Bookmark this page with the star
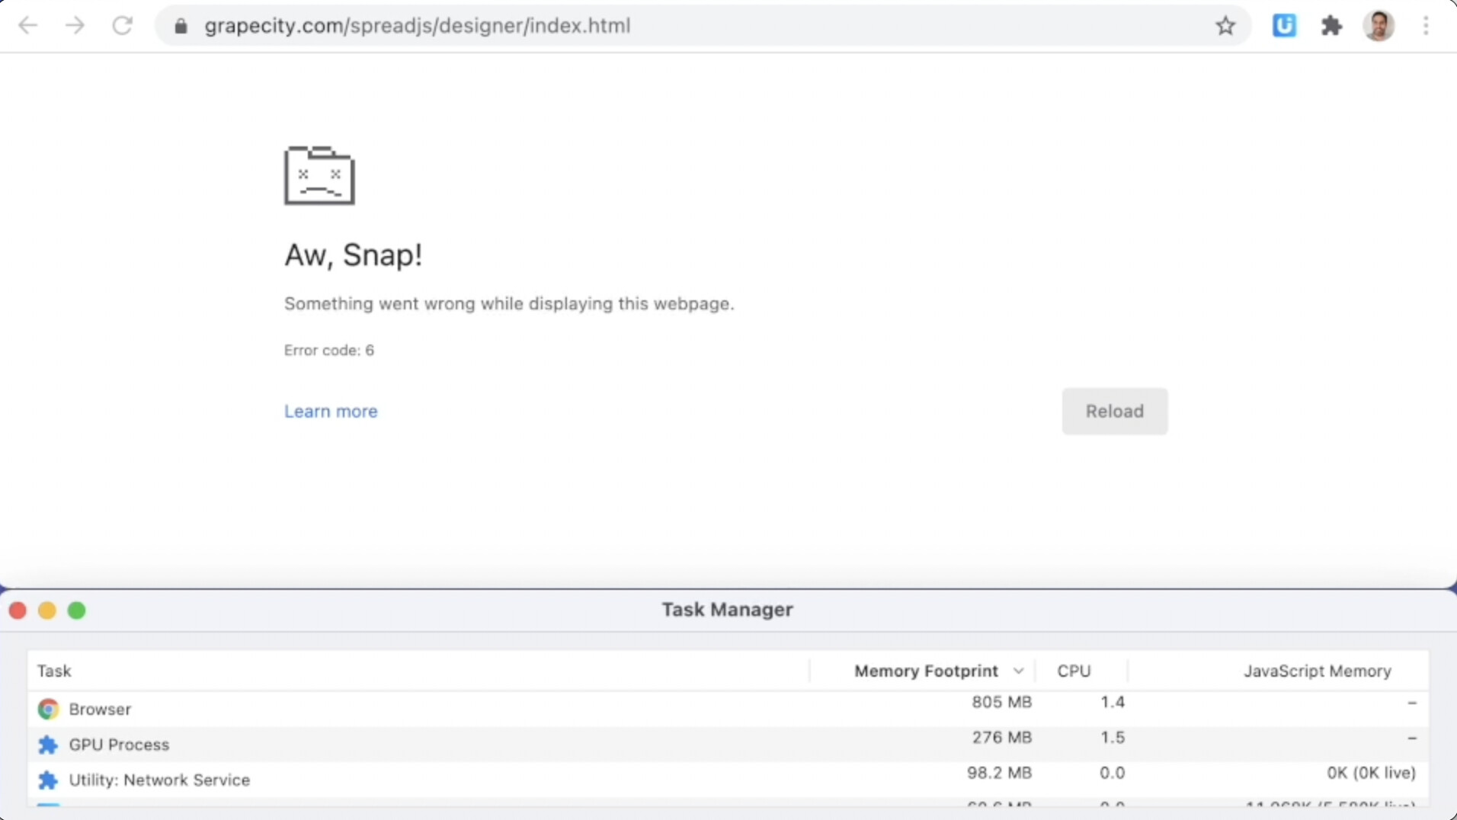Viewport: 1457px width, 820px height. coord(1225,25)
